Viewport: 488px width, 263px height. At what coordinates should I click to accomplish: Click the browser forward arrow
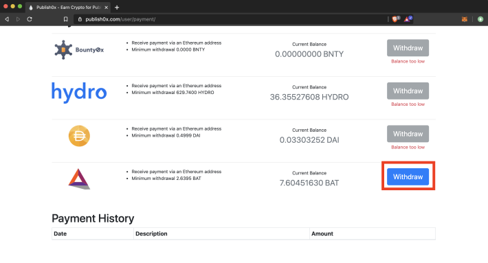tap(18, 19)
